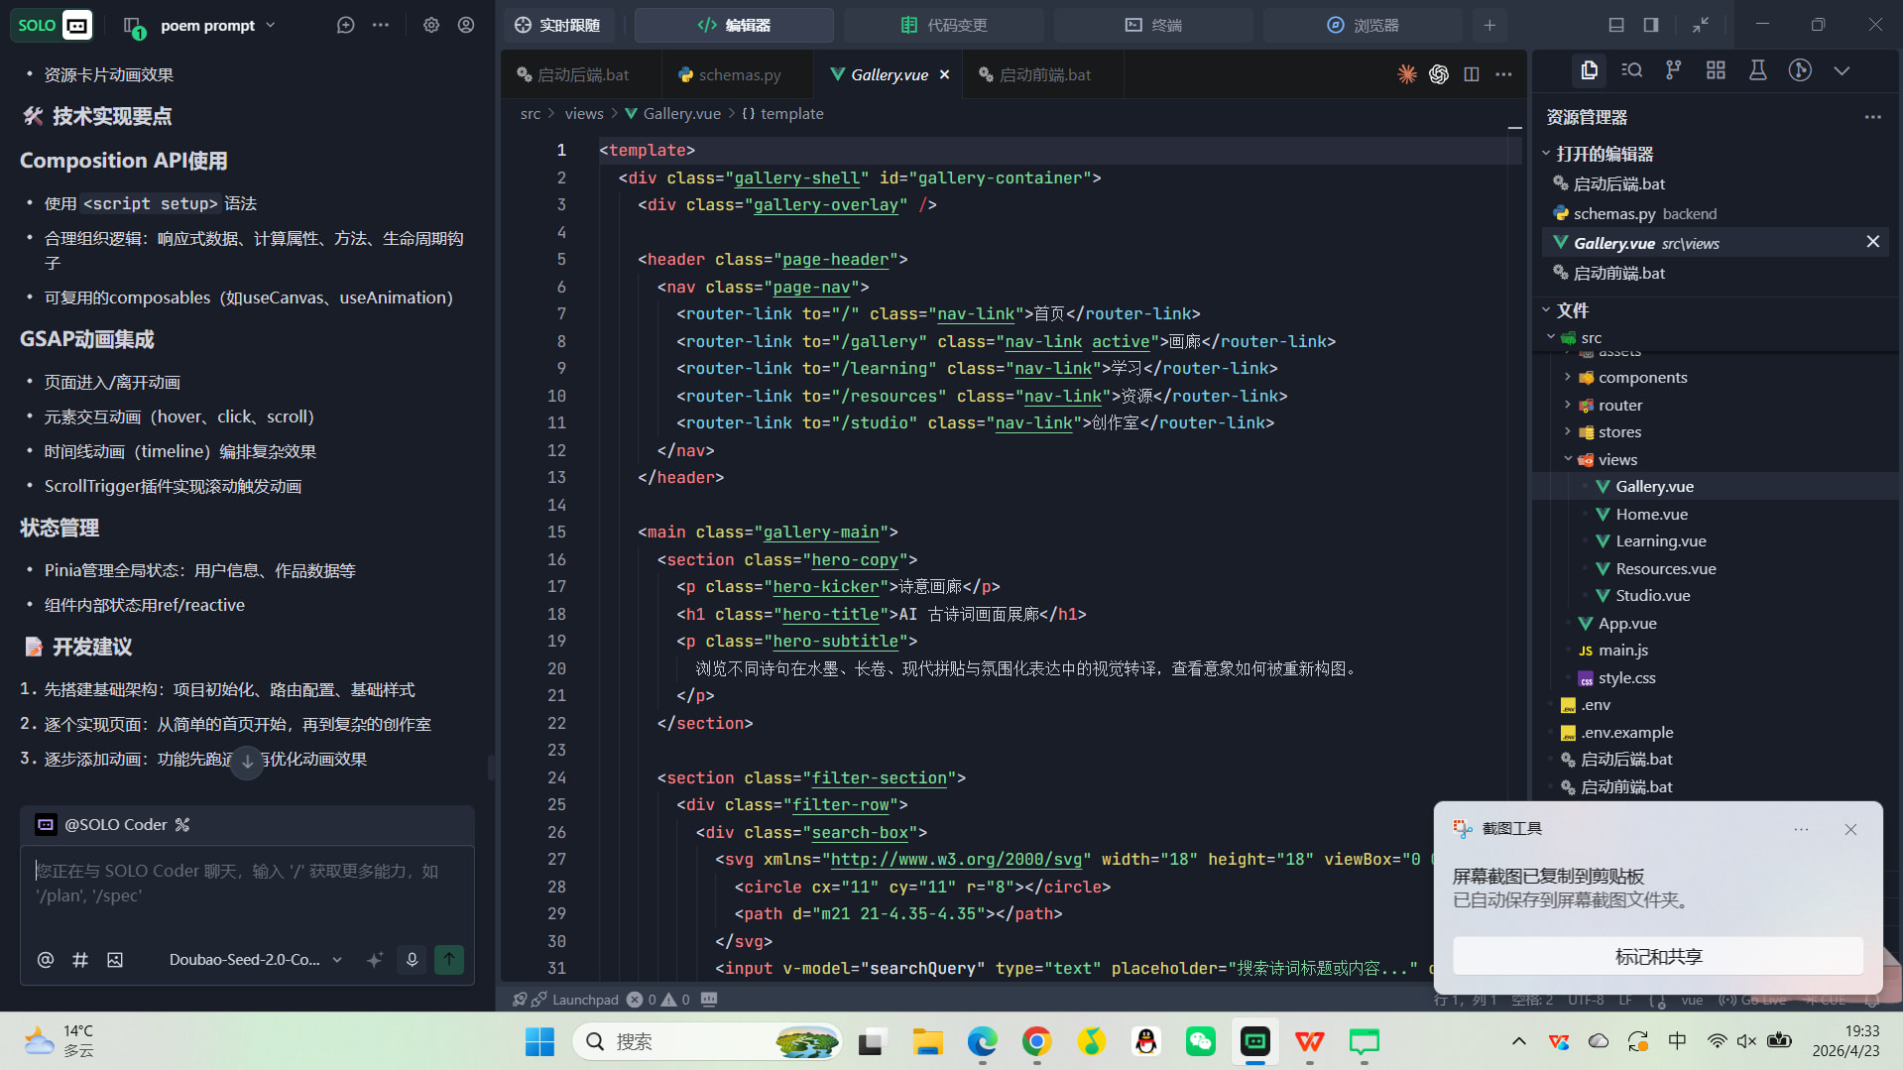Open Home.vue in the file tree
The image size is (1903, 1070).
click(x=1651, y=514)
